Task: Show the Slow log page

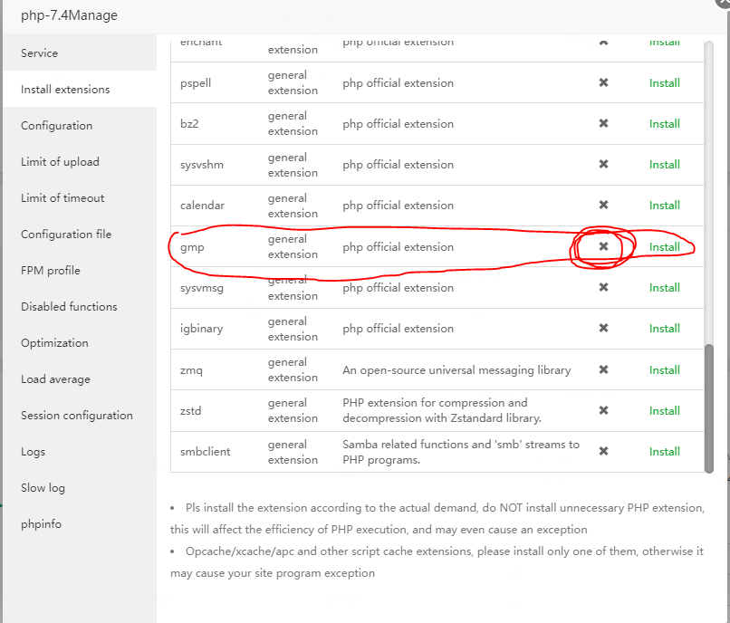Action: point(43,488)
